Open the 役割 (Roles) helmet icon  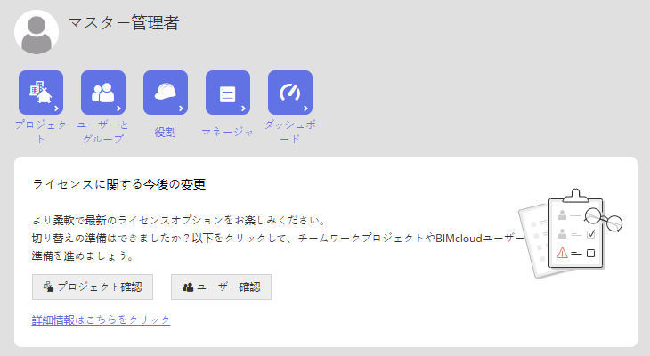click(166, 93)
